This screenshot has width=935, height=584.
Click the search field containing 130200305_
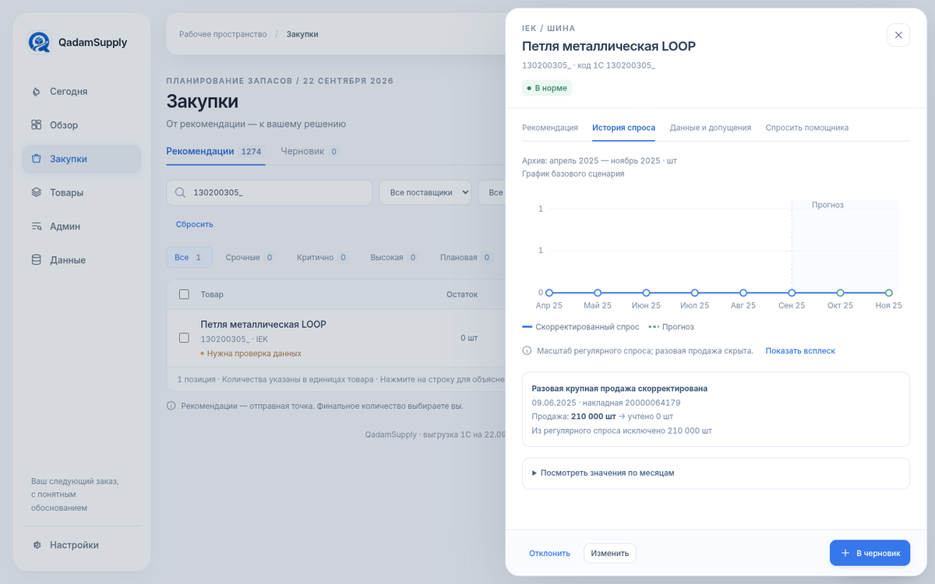click(269, 192)
